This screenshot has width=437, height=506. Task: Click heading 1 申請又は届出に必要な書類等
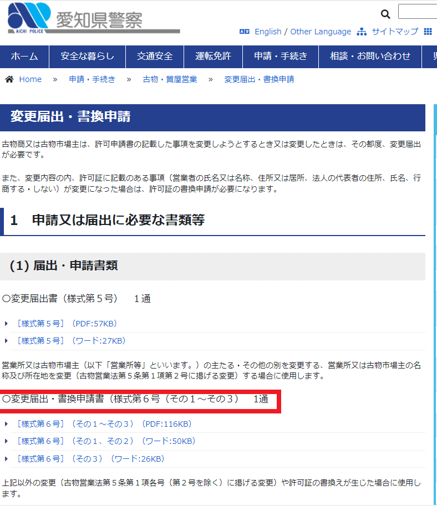(108, 220)
